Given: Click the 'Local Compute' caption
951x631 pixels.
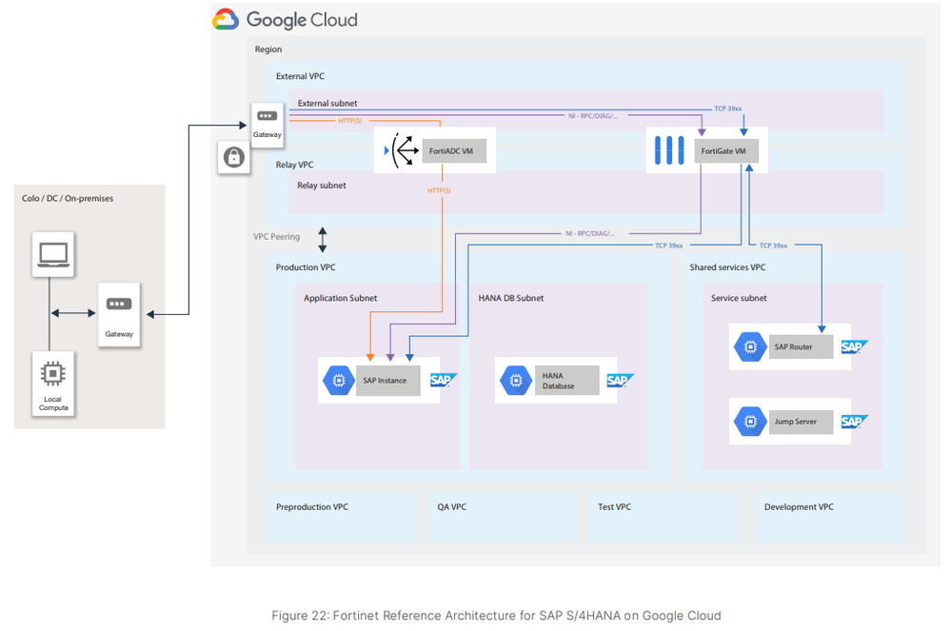Looking at the screenshot, I should 53,404.
